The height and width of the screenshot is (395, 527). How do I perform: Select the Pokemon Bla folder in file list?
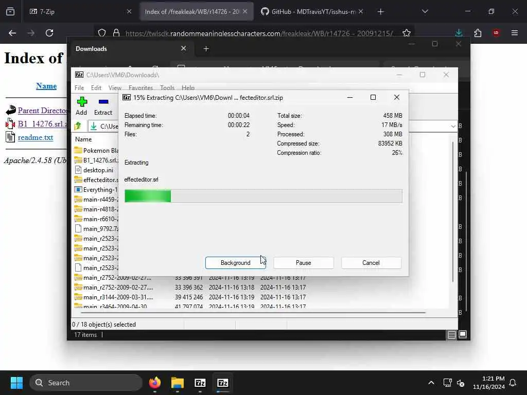tap(96, 151)
